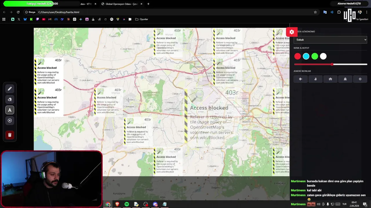Open the Gmail bookmark
Screen dimensions: 371x208
click(x=50, y=19)
